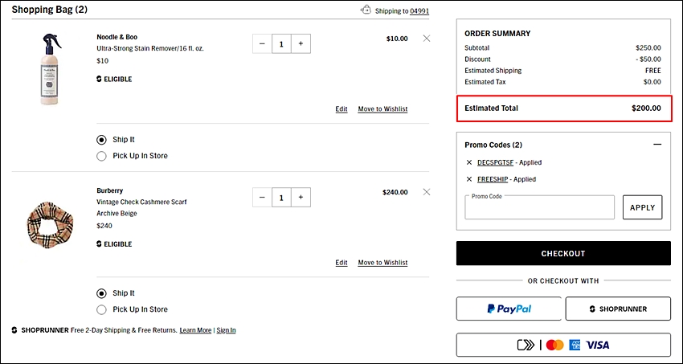Open the stain remover spray bottle thumbnail
683x364 pixels.
tap(52, 69)
